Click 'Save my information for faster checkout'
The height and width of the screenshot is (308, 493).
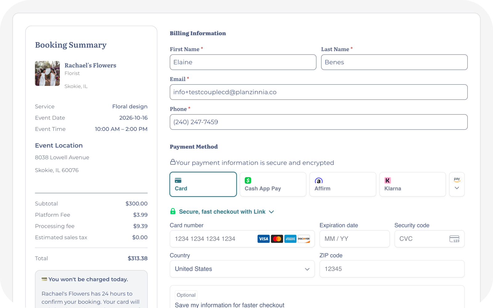tap(230, 305)
